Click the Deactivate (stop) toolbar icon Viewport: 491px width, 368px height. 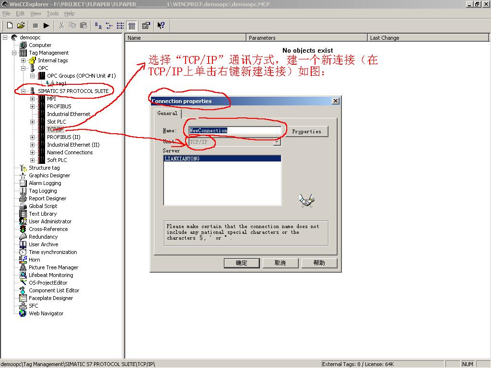point(35,26)
